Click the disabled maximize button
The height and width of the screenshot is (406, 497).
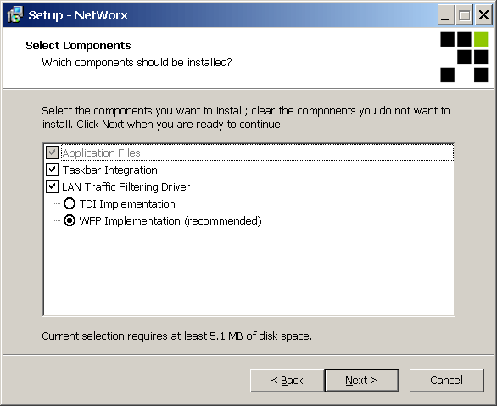point(465,15)
